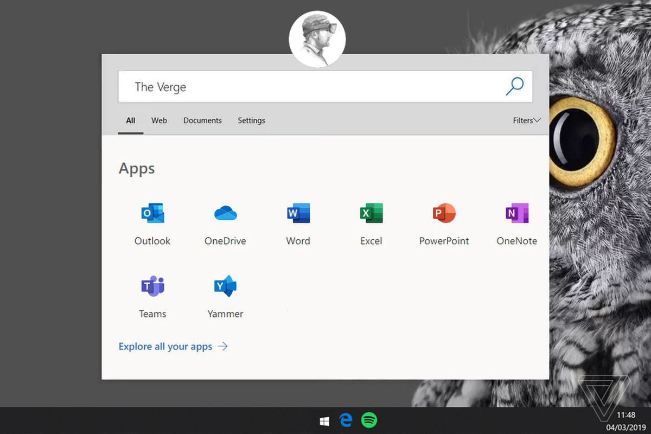Open Microsoft Teams

(x=152, y=296)
